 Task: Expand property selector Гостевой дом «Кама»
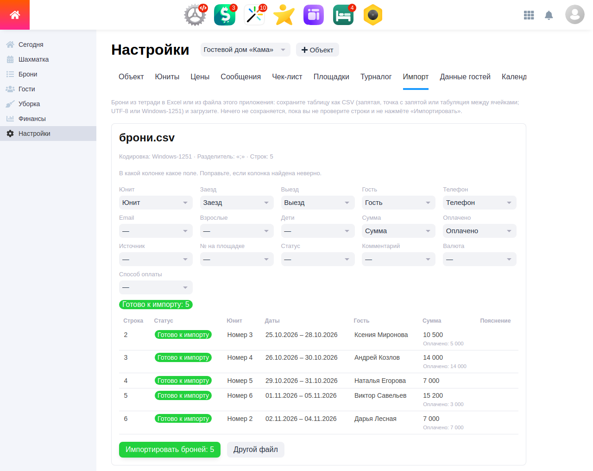pos(245,50)
